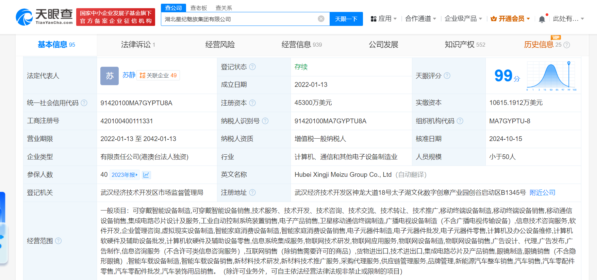Switch to the 经营信息 tab

pyautogui.click(x=302, y=45)
